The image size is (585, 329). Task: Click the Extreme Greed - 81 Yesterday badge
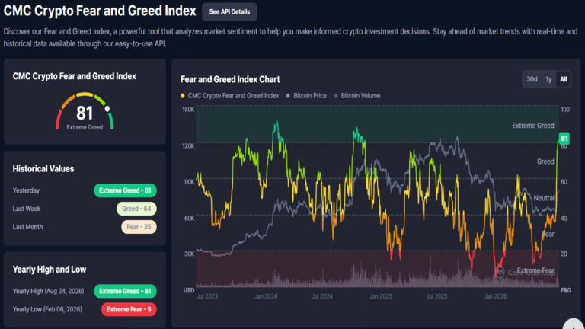tap(125, 190)
